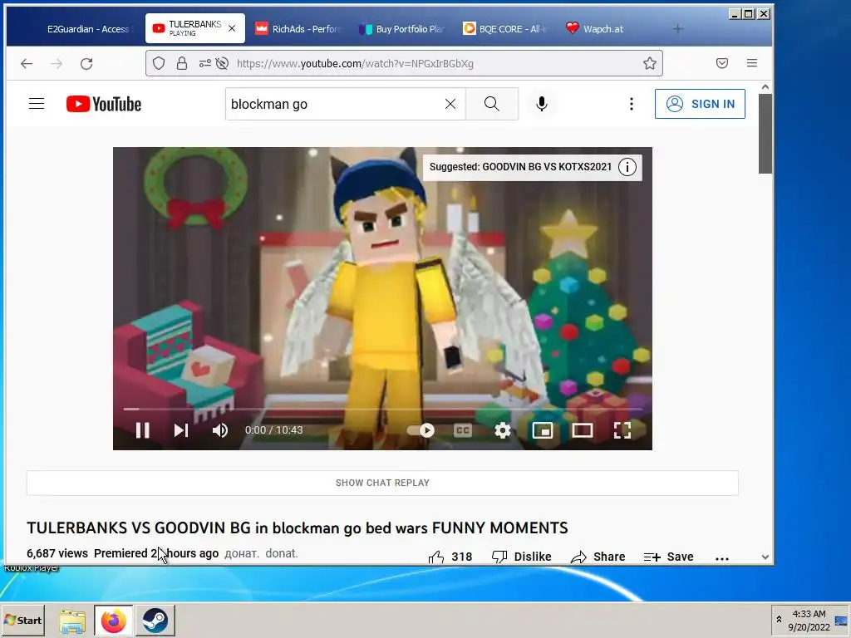The width and height of the screenshot is (851, 638).
Task: Switch to theater mode
Action: tap(583, 430)
